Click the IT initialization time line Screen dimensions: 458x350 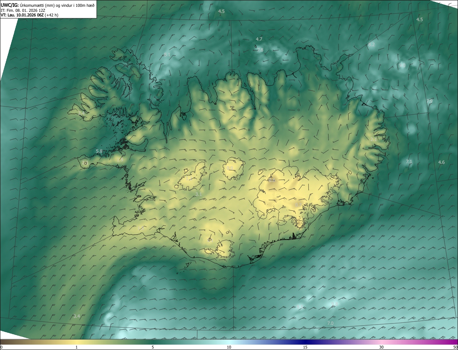[23, 10]
